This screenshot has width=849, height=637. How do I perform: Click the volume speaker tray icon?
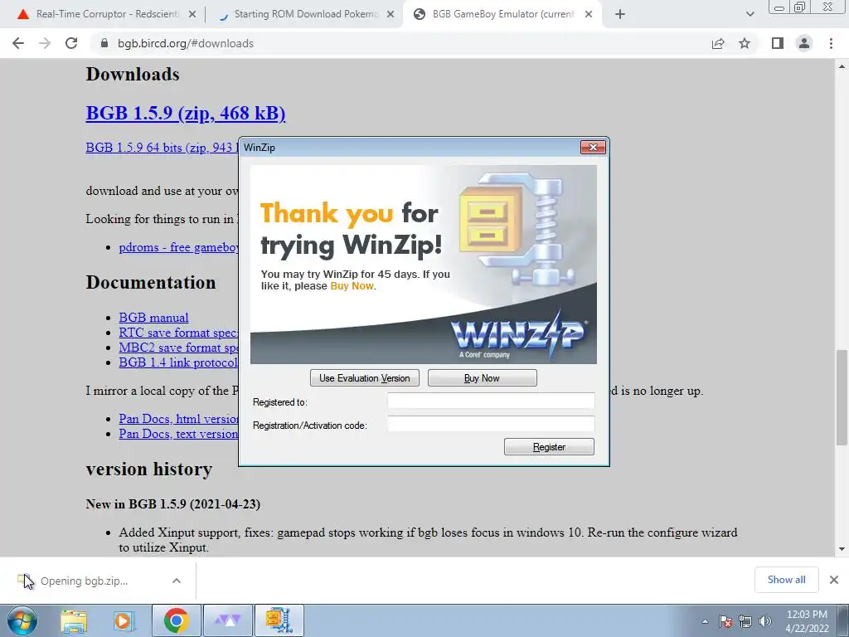click(765, 621)
